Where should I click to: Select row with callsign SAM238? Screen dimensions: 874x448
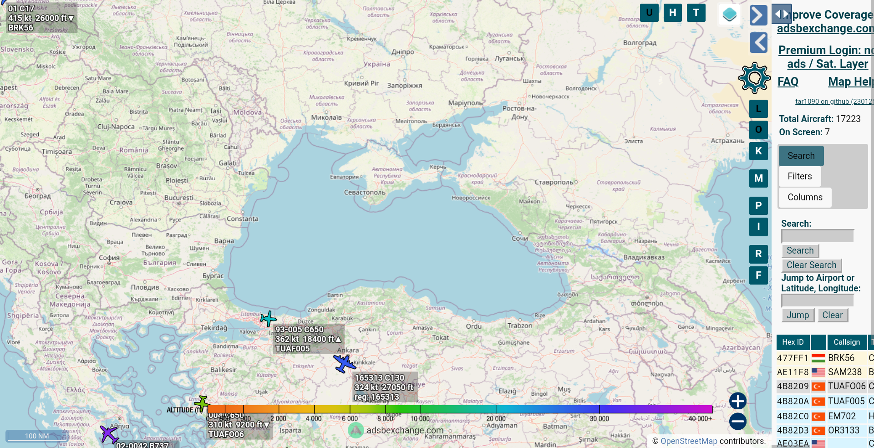click(x=825, y=372)
